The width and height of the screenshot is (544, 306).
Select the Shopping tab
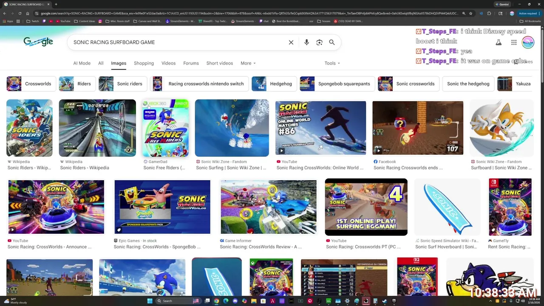pos(144,63)
